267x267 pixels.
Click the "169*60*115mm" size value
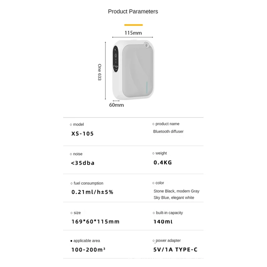coord(95,222)
